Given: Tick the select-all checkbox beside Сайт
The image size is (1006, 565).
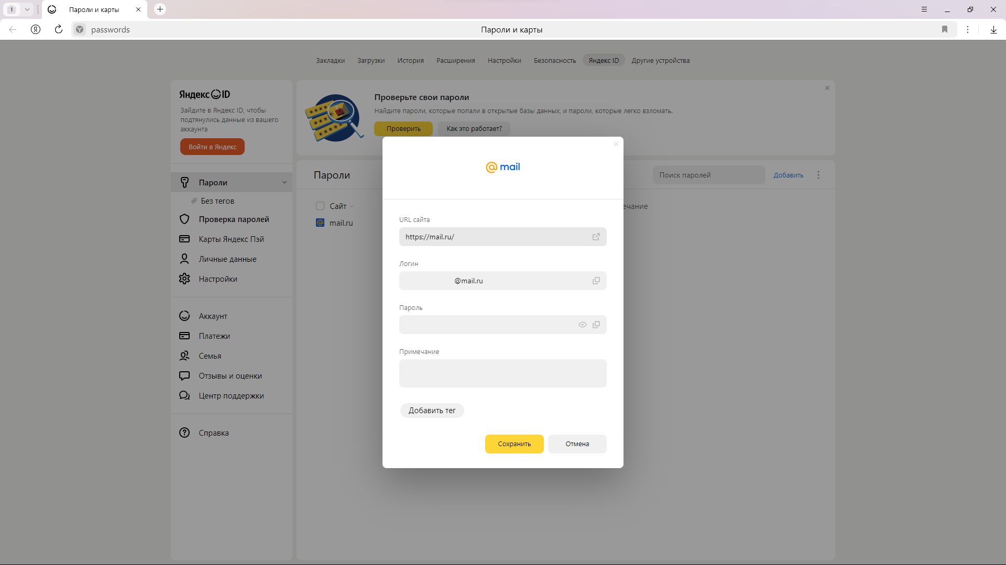Looking at the screenshot, I should tap(320, 206).
